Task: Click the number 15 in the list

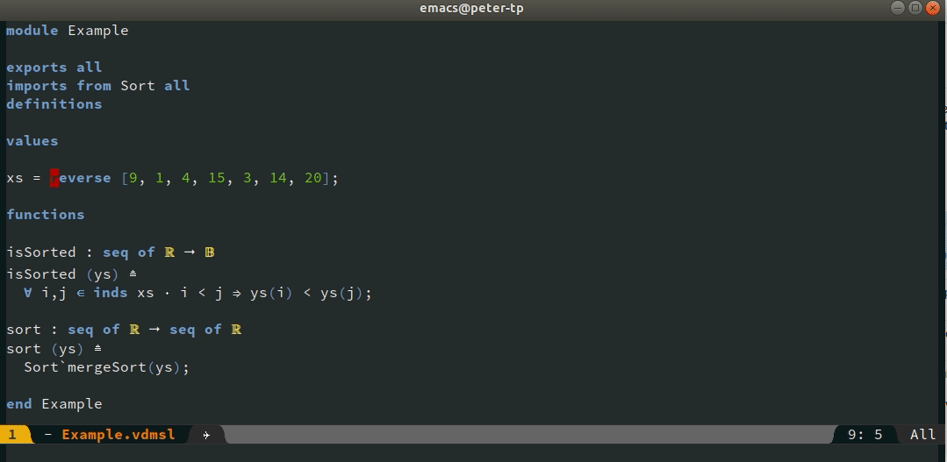Action: [x=216, y=178]
